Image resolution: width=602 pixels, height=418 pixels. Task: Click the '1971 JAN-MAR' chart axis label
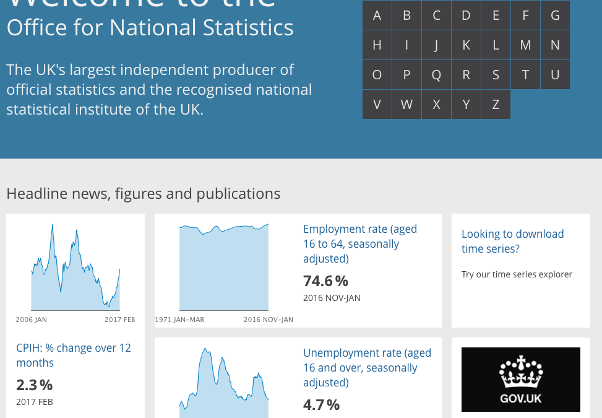[179, 320]
